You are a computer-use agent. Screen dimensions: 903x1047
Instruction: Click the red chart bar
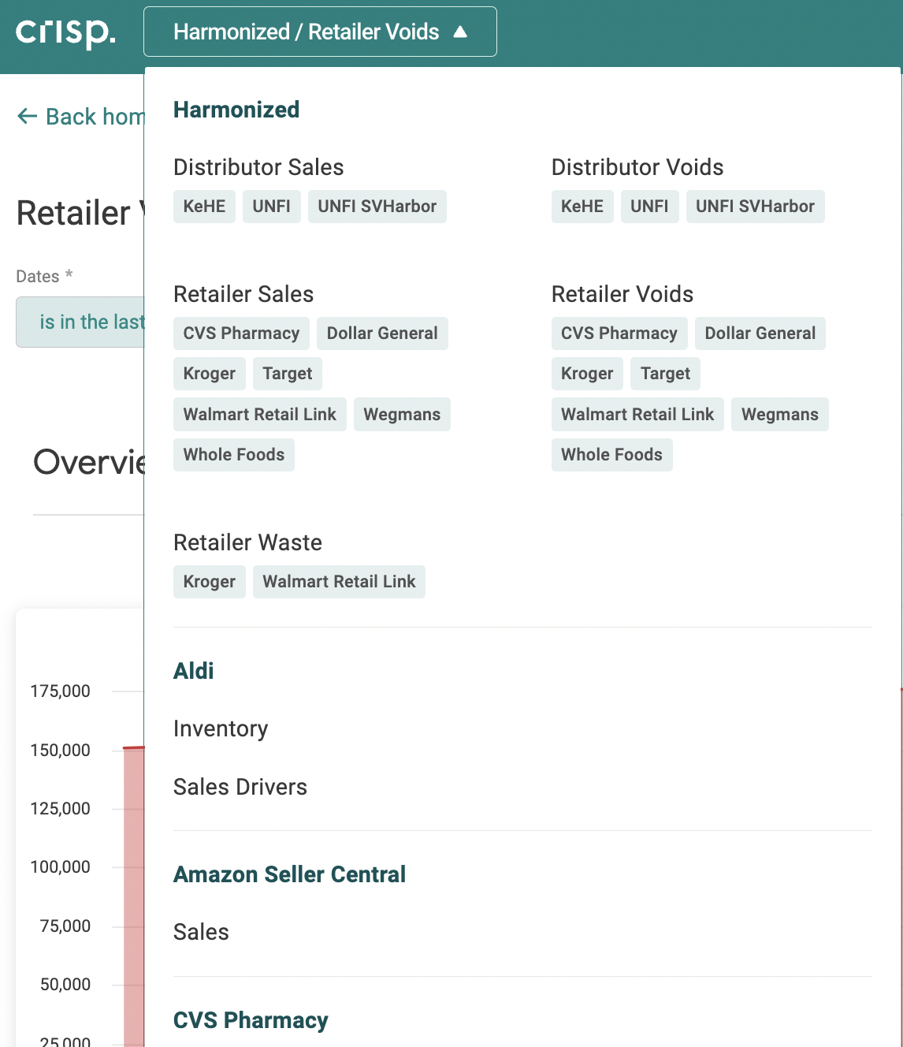click(x=134, y=896)
